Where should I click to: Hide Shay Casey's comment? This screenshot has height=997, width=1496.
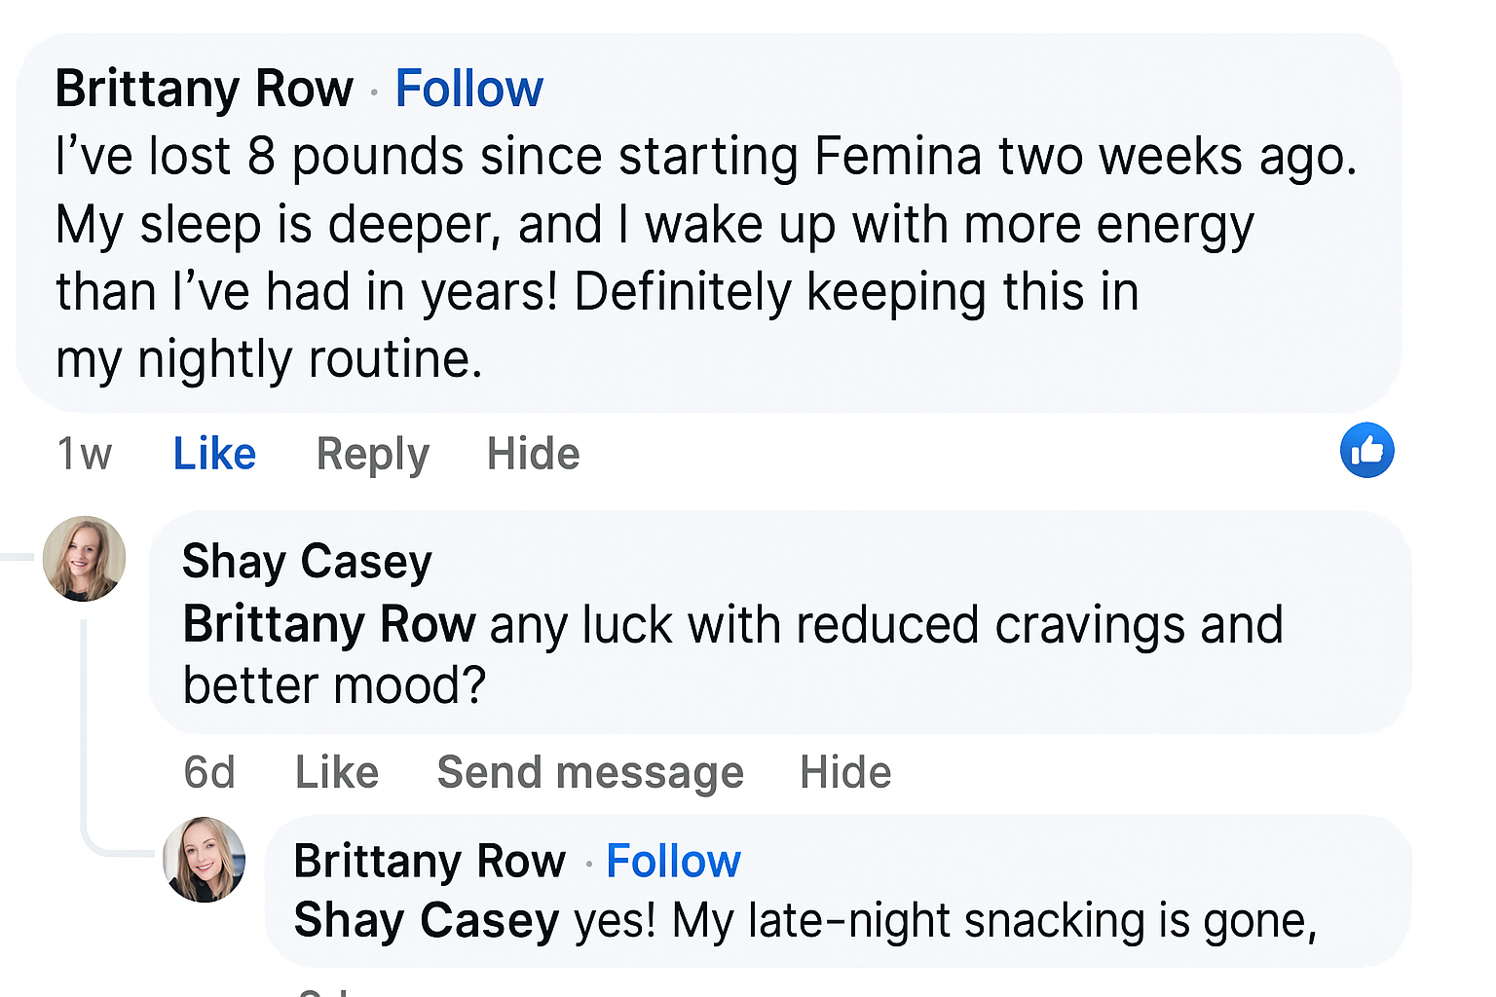844,773
